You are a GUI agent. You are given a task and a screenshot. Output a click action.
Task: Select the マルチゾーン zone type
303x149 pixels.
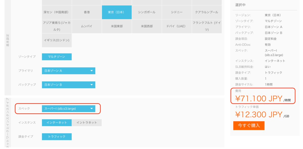tap(57, 57)
